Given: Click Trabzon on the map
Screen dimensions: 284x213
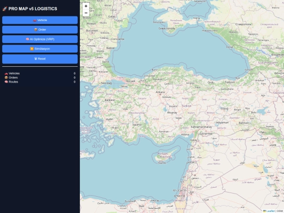Looking at the screenshot, I should [229, 82].
